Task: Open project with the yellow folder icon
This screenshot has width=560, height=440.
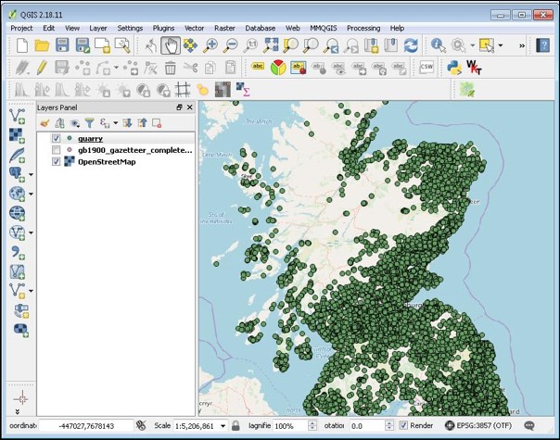Action: coord(42,45)
